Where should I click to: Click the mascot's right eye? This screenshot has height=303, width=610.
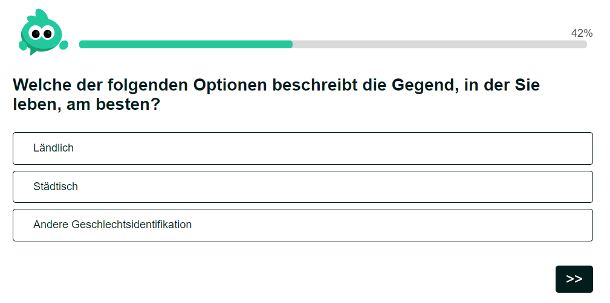[47, 33]
